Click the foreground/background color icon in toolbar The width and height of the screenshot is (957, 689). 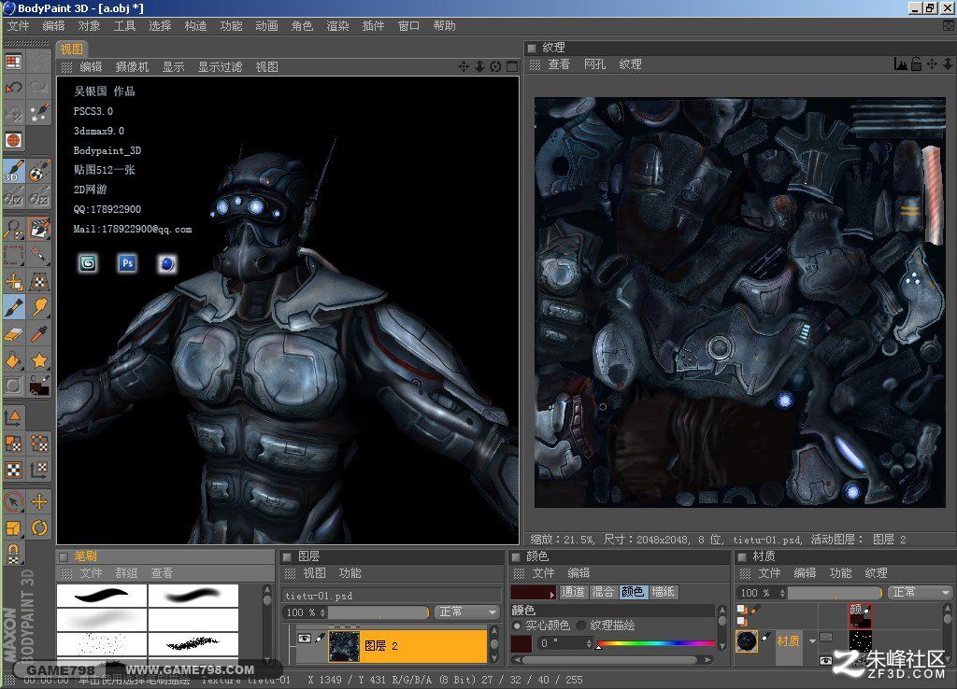39,386
